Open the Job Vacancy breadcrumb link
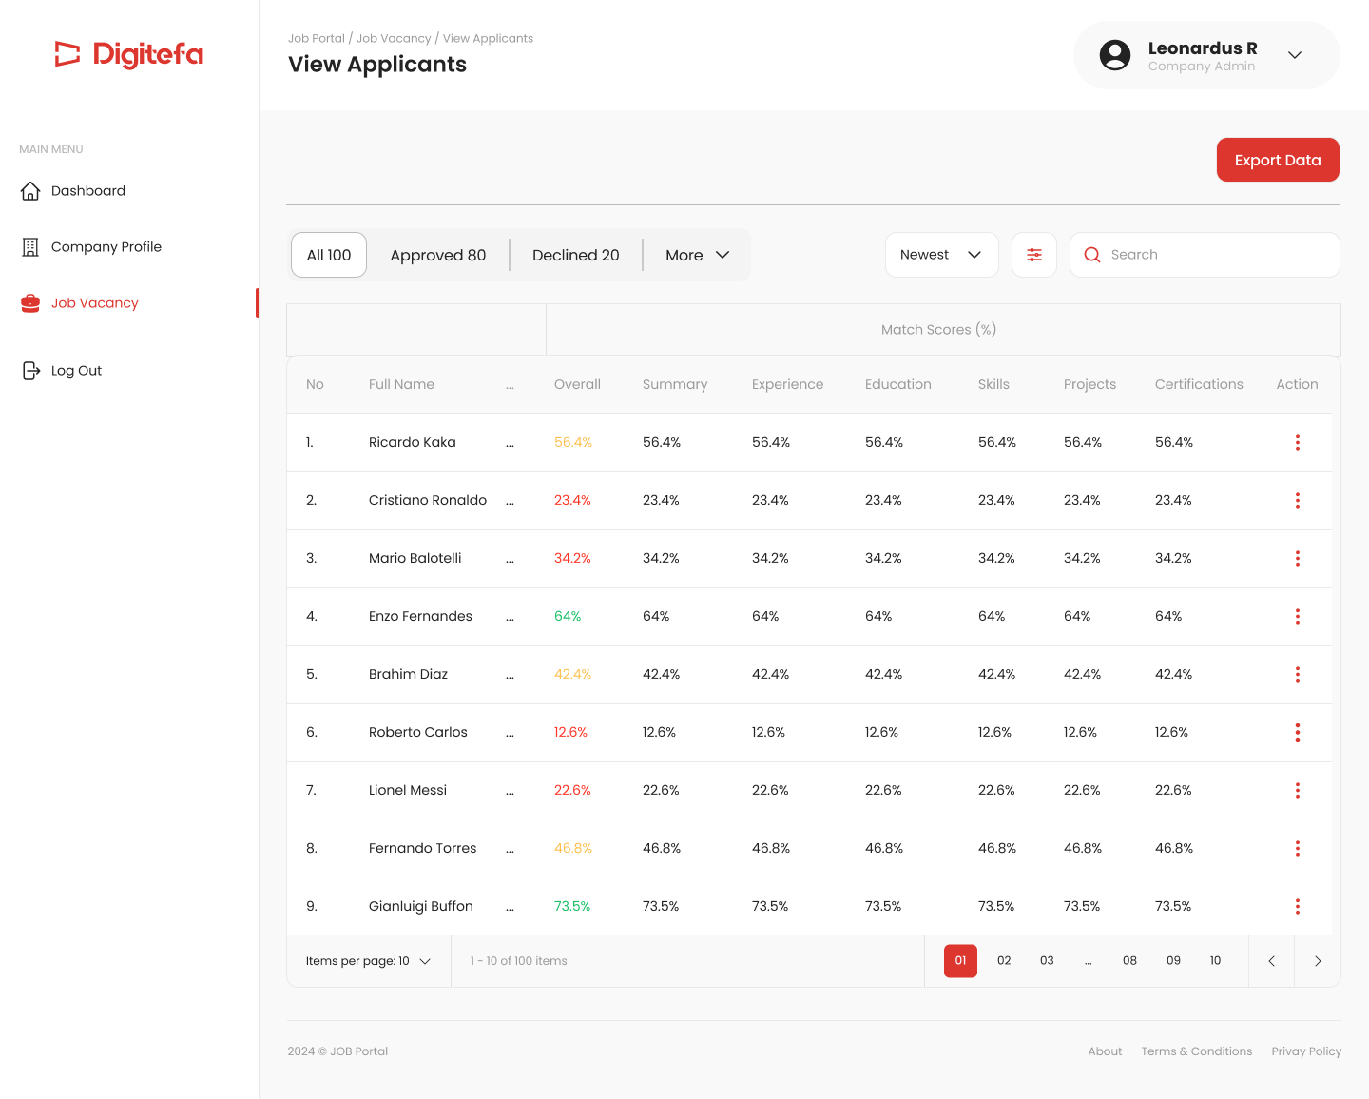Image resolution: width=1369 pixels, height=1099 pixels. pyautogui.click(x=394, y=39)
